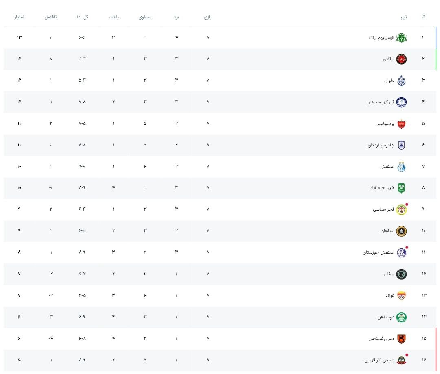Sort table by امتیاز points column header
Image resolution: width=440 pixels, height=374 pixels.
[19, 17]
